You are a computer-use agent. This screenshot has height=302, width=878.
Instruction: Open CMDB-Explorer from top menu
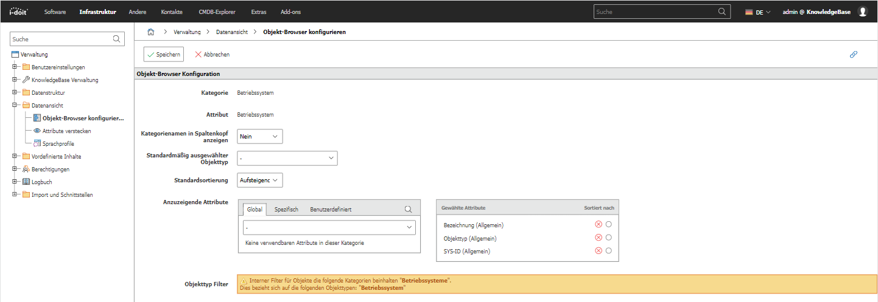(217, 12)
